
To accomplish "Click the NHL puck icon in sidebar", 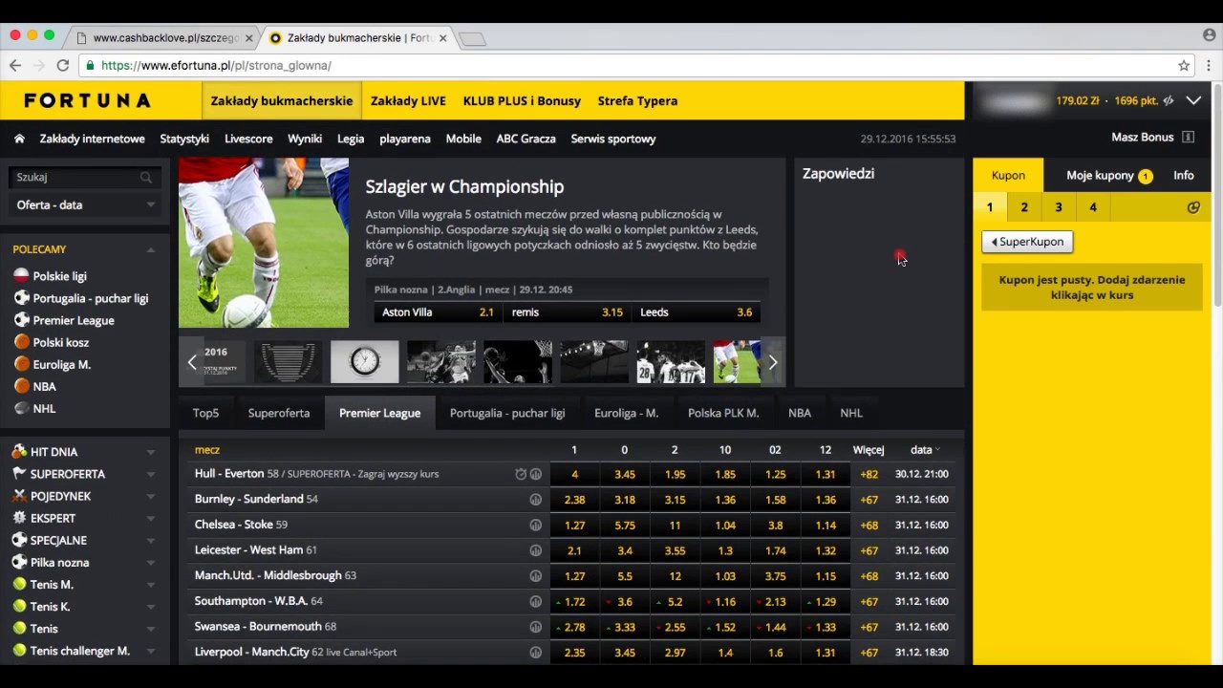I will coord(21,408).
